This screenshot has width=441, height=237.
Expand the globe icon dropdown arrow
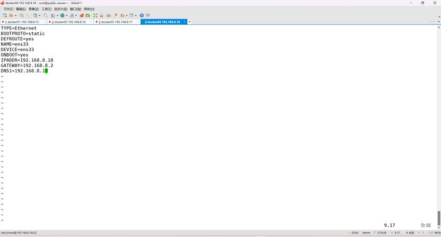67,15
